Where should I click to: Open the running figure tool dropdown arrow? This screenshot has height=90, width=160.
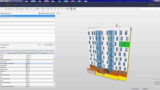click(x=64, y=9)
